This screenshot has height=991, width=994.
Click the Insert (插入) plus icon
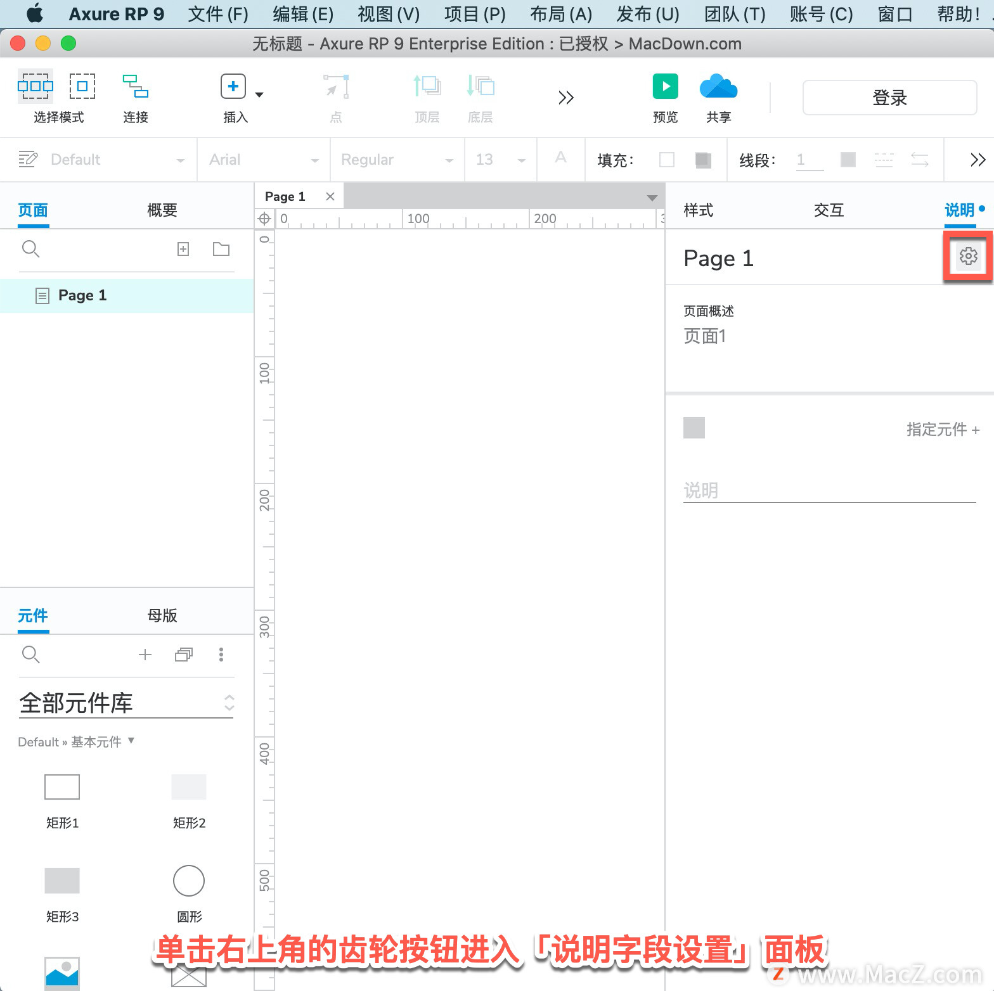pyautogui.click(x=233, y=86)
